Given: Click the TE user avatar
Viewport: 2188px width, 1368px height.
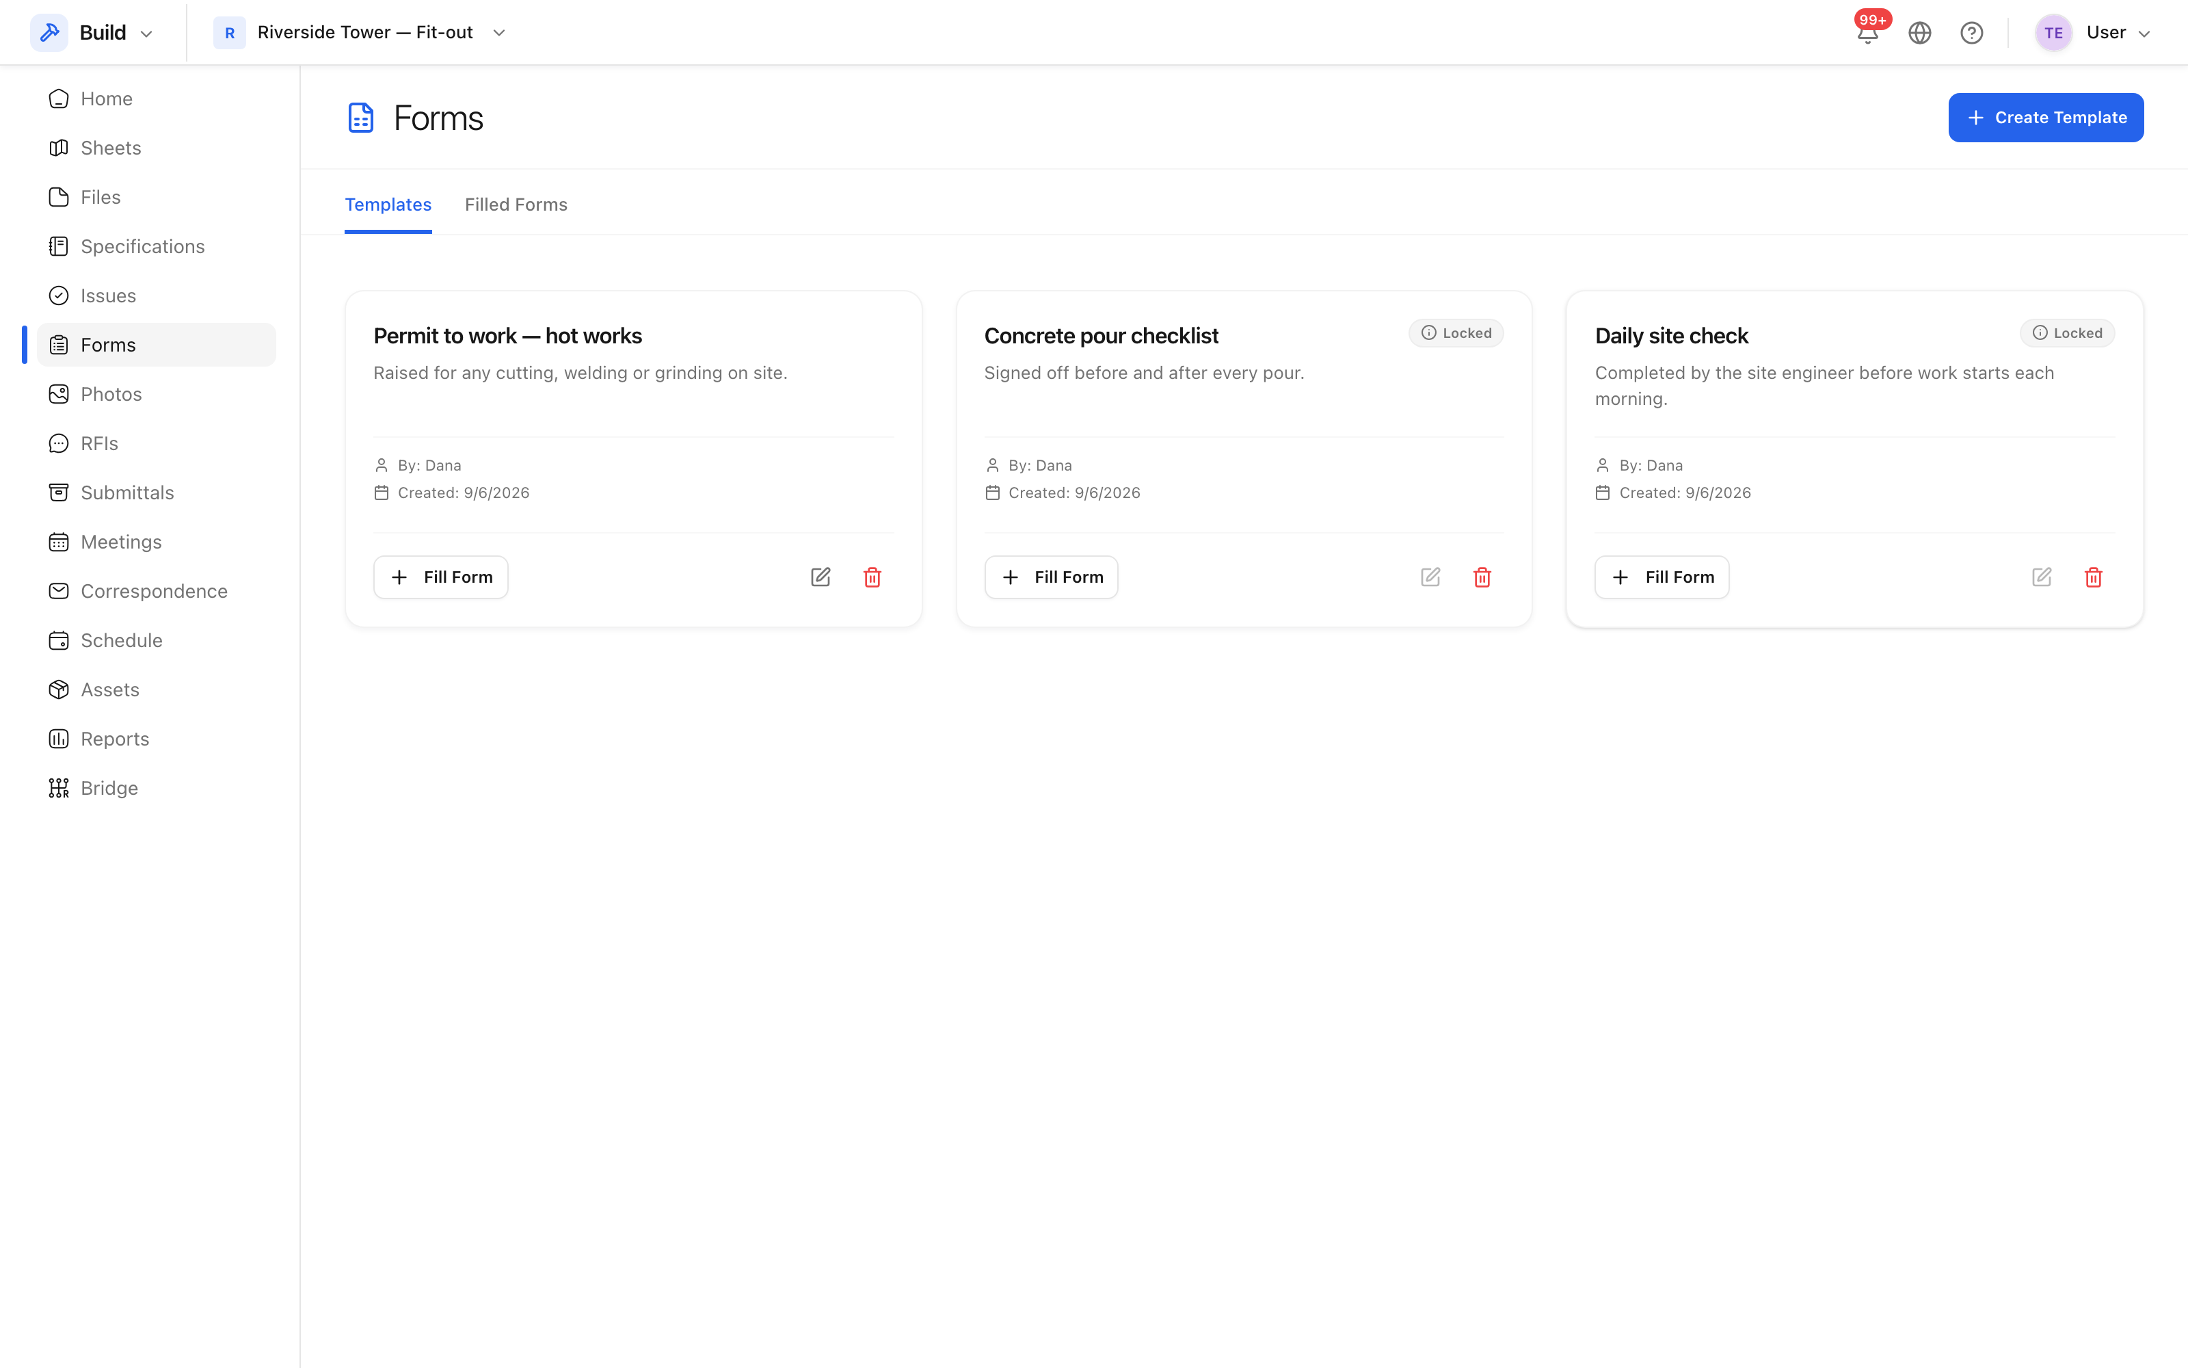Looking at the screenshot, I should [x=2053, y=33].
